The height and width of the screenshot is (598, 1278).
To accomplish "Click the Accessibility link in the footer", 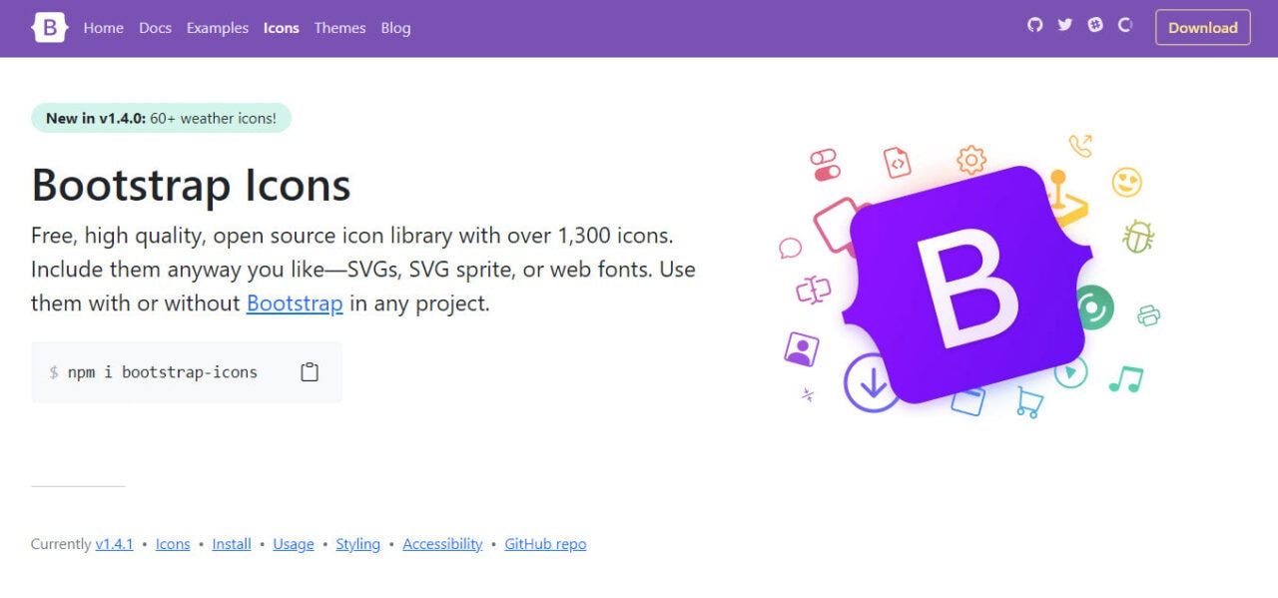I will [x=442, y=544].
